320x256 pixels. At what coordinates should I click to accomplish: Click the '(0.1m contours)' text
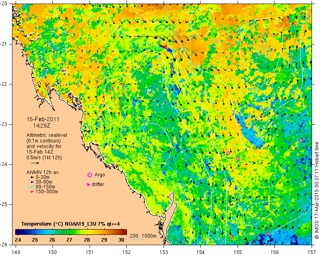(44, 141)
